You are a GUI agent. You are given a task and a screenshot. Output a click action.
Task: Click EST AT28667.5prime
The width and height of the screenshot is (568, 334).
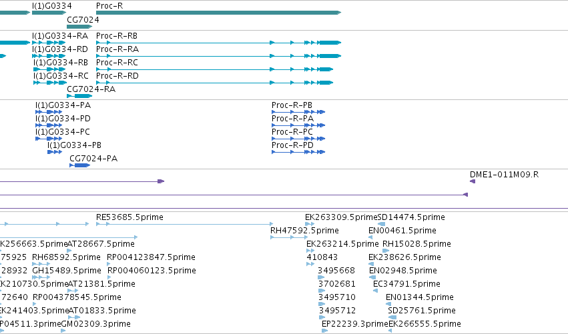tap(69, 251)
